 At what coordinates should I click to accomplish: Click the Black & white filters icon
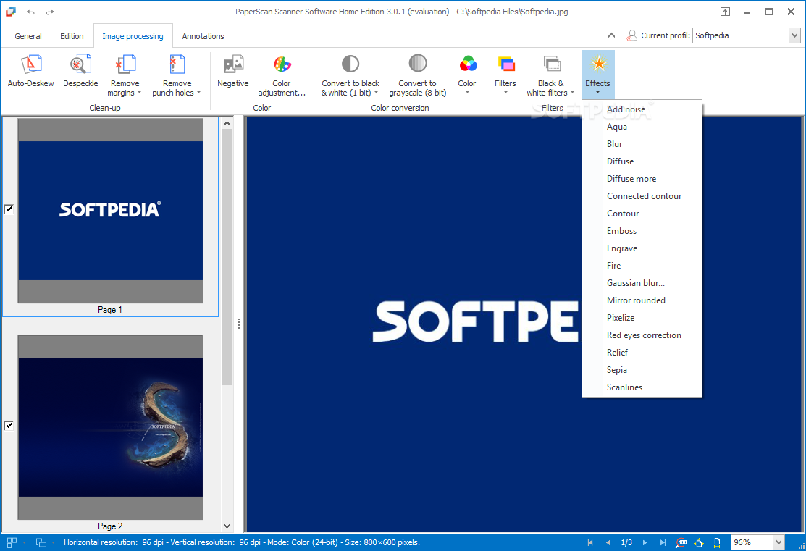(552, 64)
